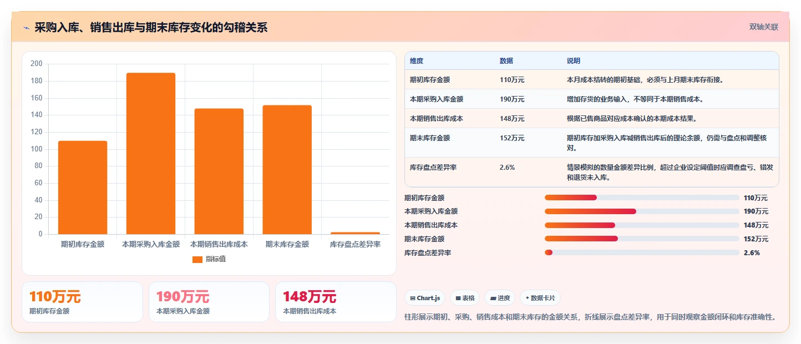Image resolution: width=801 pixels, height=344 pixels.
Task: Toggle the 指标值 legend item
Action: pos(209,259)
